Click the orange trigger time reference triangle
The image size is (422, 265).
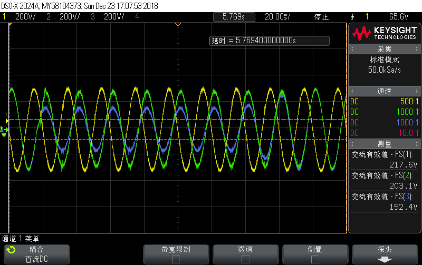coord(178,25)
